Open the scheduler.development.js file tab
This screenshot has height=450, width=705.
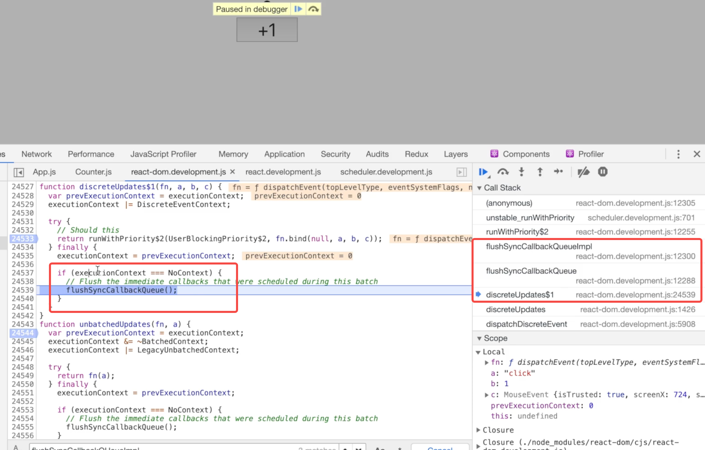386,172
